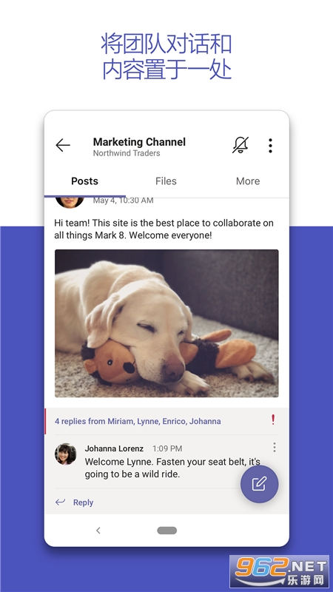The width and height of the screenshot is (333, 592).
Task: Open Johanna Lorenz's profile avatar
Action: [66, 454]
